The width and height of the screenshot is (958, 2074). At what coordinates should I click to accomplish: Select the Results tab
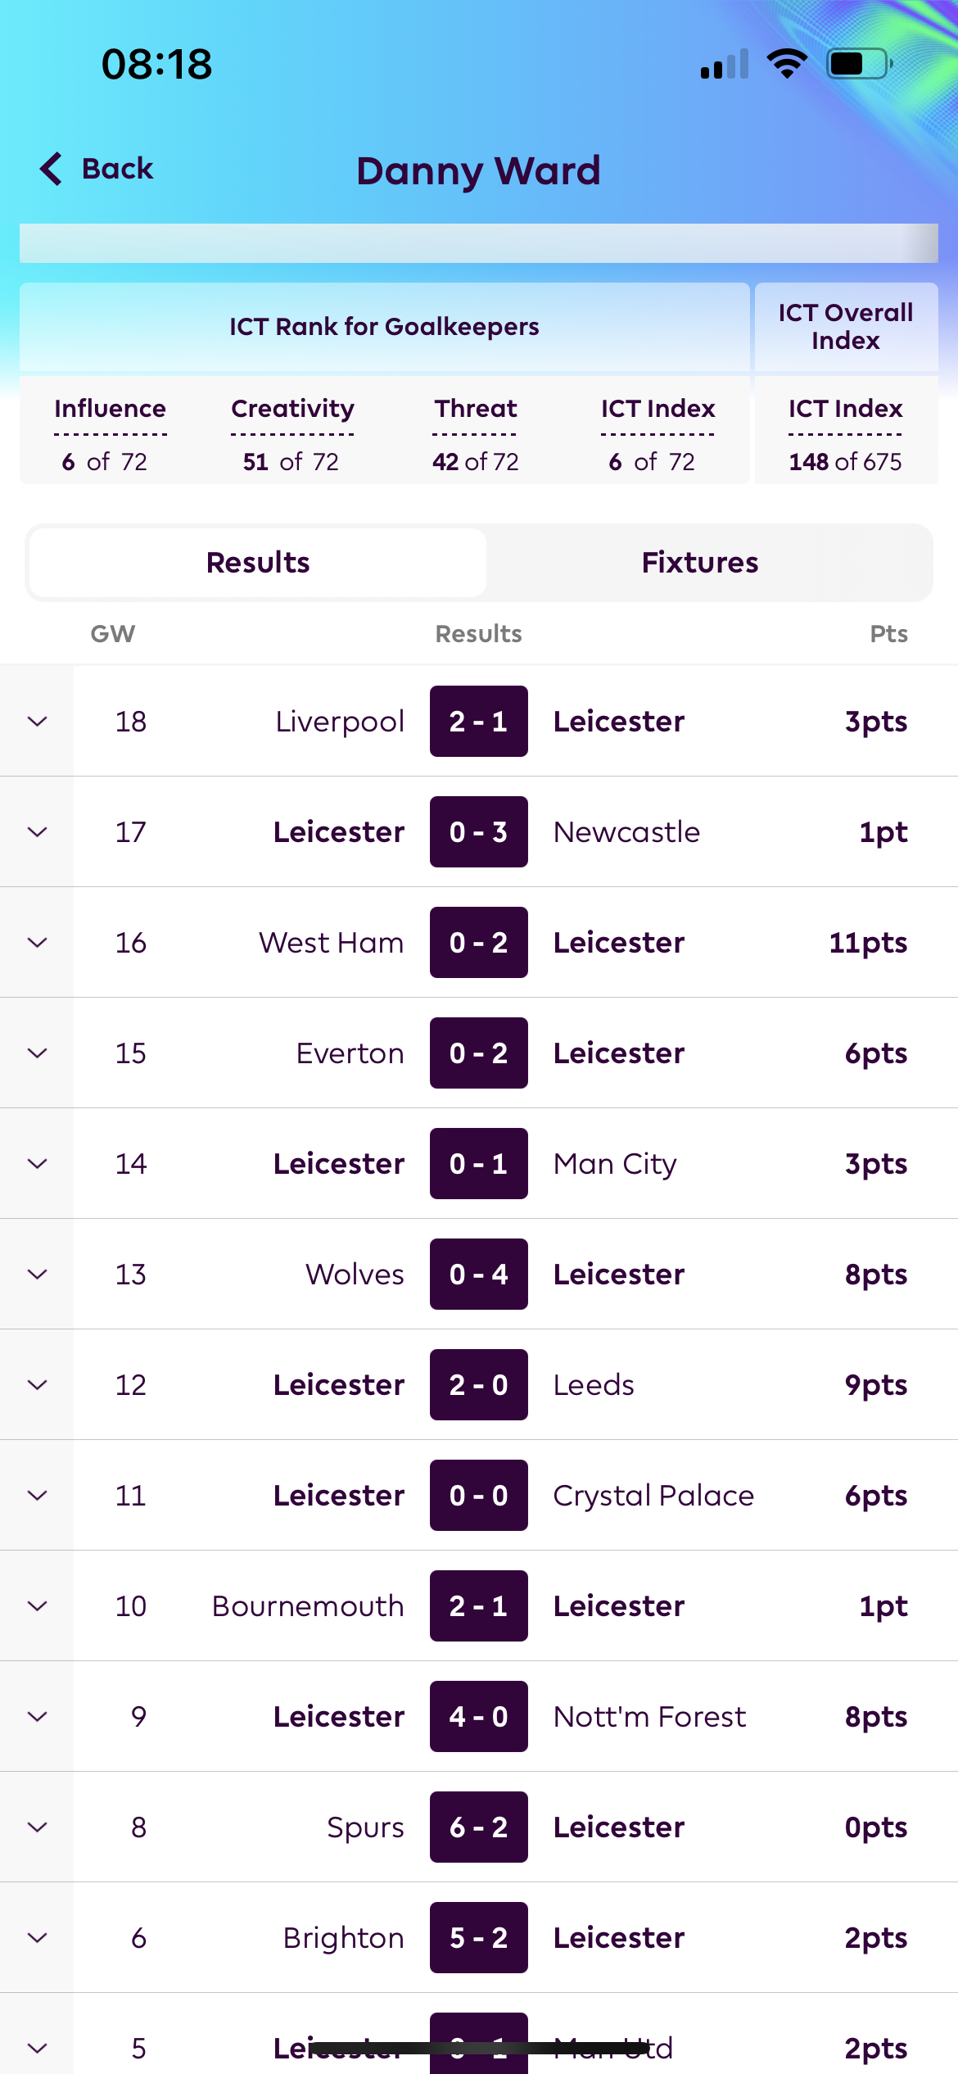click(258, 563)
